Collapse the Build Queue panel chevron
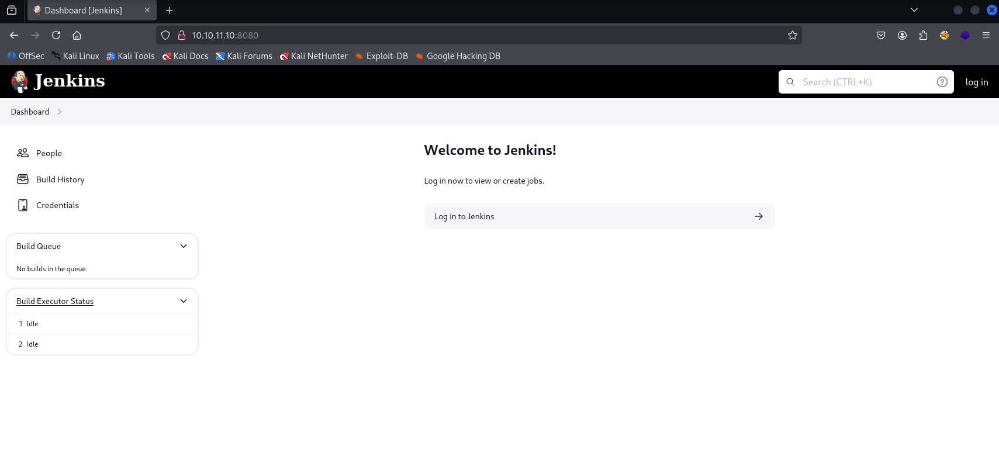The height and width of the screenshot is (449, 999). click(184, 246)
